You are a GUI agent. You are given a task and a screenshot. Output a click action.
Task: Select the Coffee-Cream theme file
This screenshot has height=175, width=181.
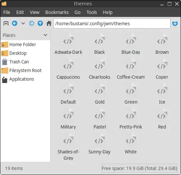point(131,69)
